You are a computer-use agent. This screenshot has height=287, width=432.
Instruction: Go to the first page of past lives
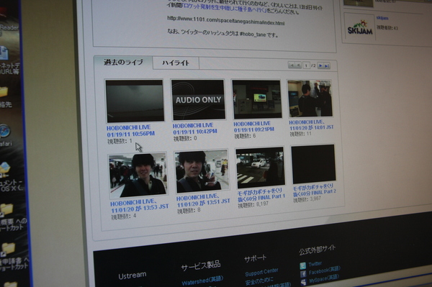[291, 65]
